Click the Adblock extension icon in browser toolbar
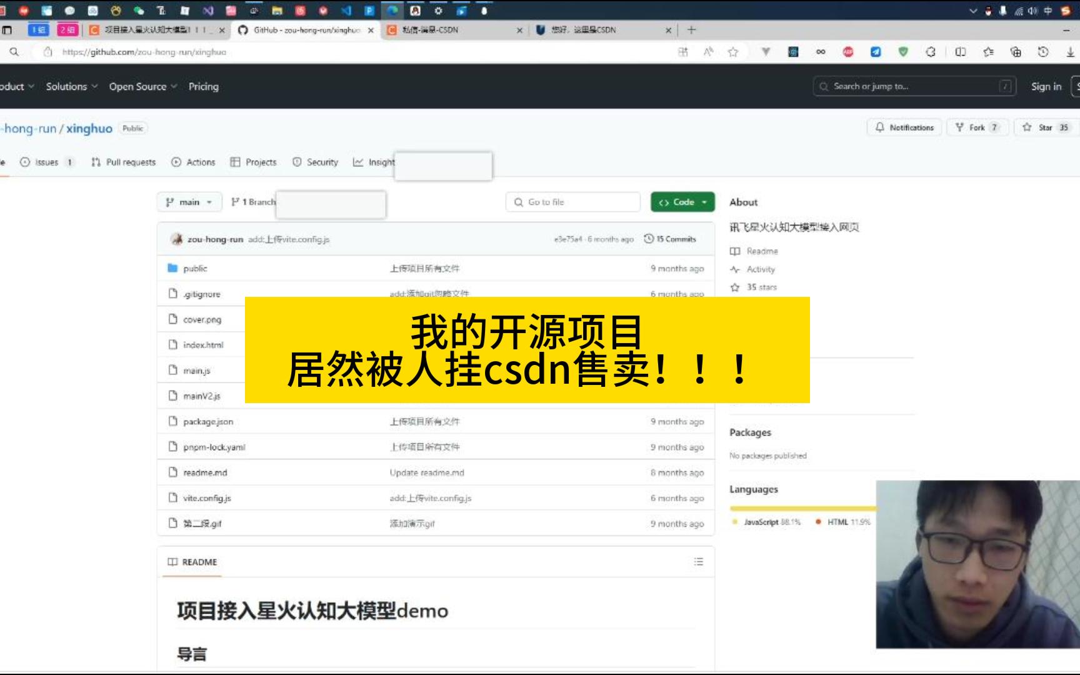This screenshot has width=1080, height=675. [x=849, y=52]
